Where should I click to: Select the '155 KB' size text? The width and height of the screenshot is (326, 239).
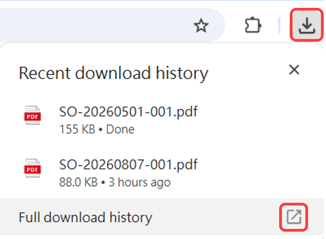(77, 129)
